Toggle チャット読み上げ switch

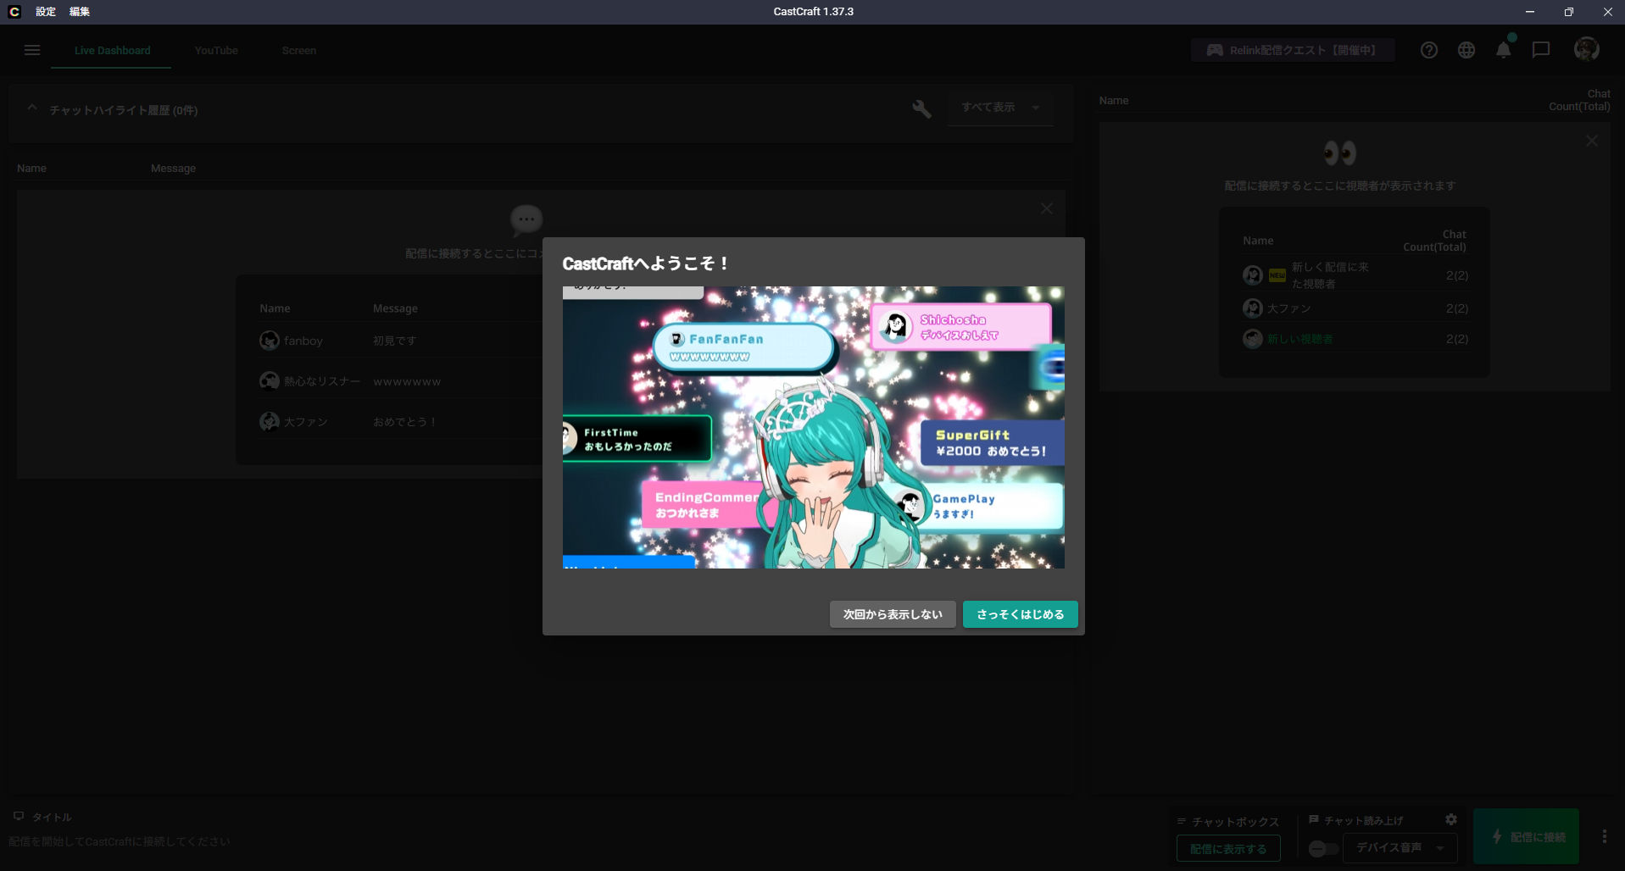(x=1323, y=848)
